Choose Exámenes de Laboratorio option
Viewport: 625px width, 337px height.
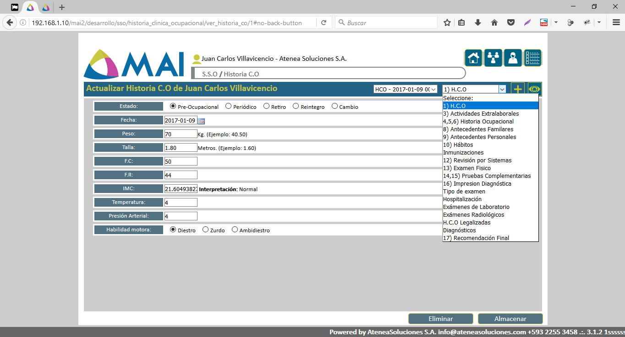476,207
